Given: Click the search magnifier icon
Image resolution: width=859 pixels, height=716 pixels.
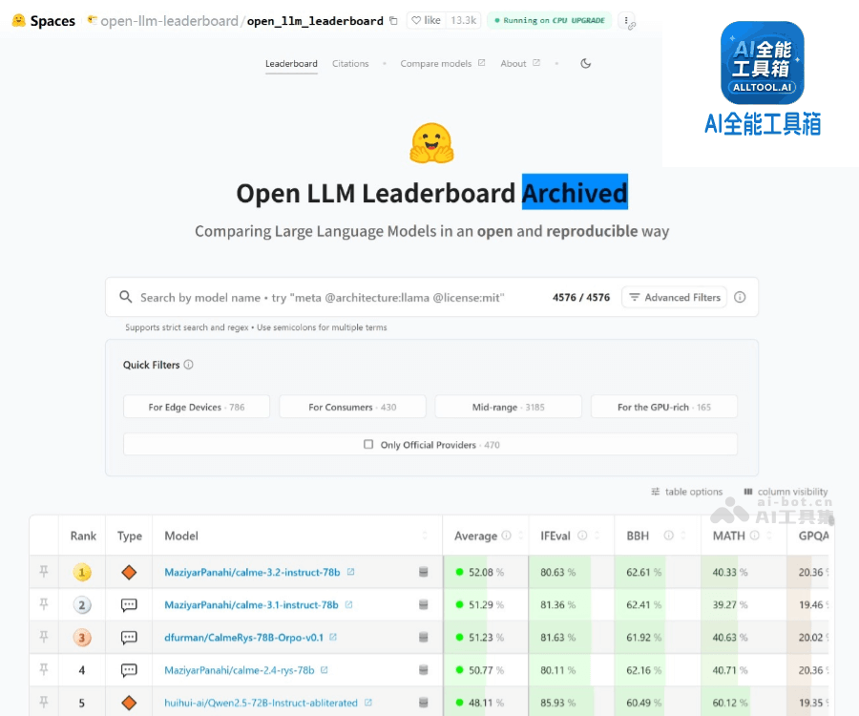Looking at the screenshot, I should coord(125,297).
